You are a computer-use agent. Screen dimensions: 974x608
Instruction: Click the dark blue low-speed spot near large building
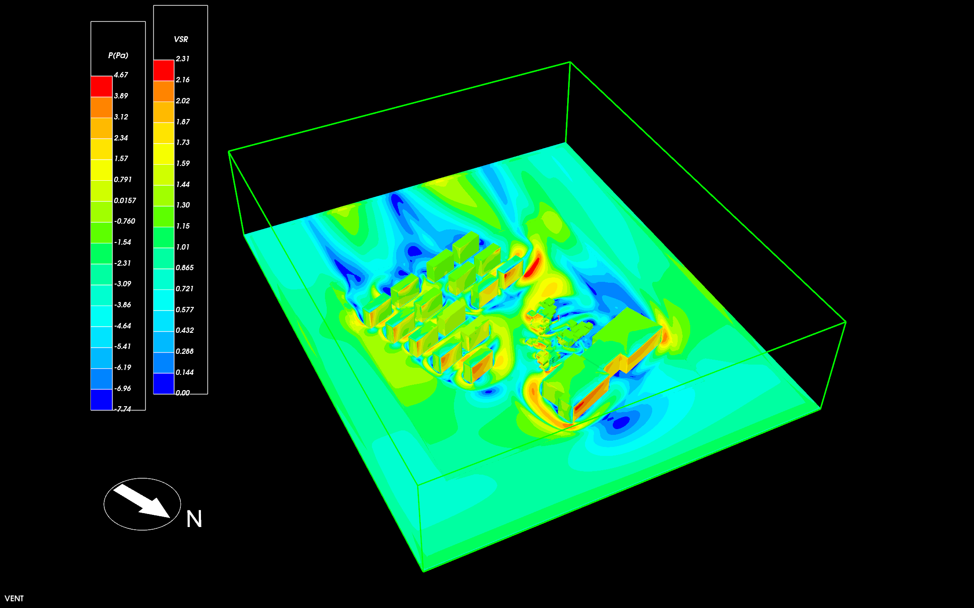point(621,422)
